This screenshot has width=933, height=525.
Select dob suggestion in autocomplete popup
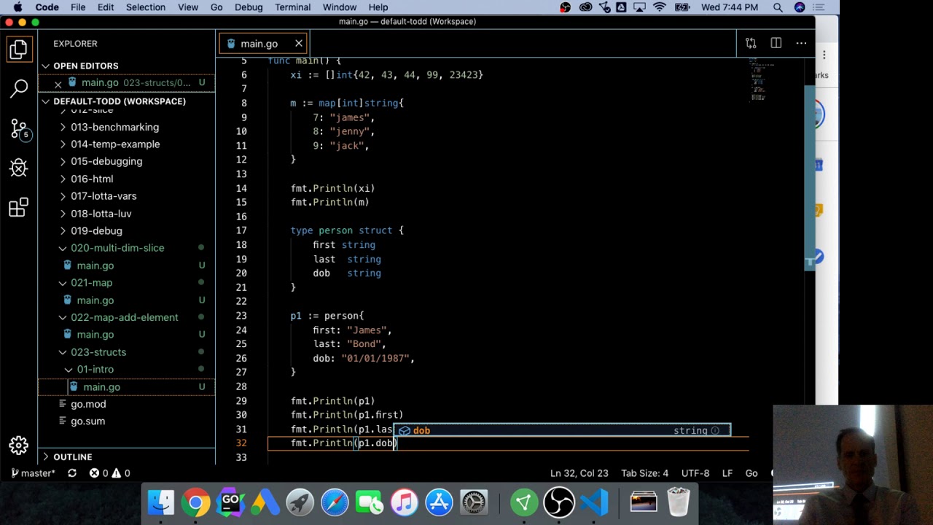(x=561, y=430)
